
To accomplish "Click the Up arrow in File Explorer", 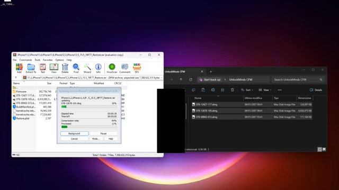I will pyautogui.click(x=181, y=80).
